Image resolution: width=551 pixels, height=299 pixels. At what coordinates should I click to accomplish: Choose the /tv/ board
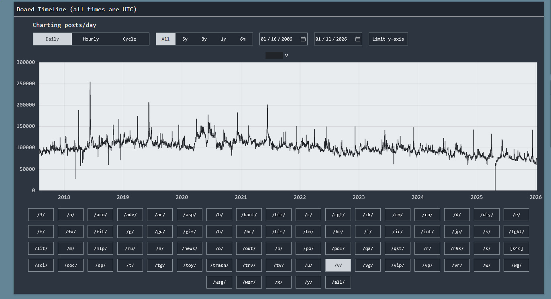point(279,265)
